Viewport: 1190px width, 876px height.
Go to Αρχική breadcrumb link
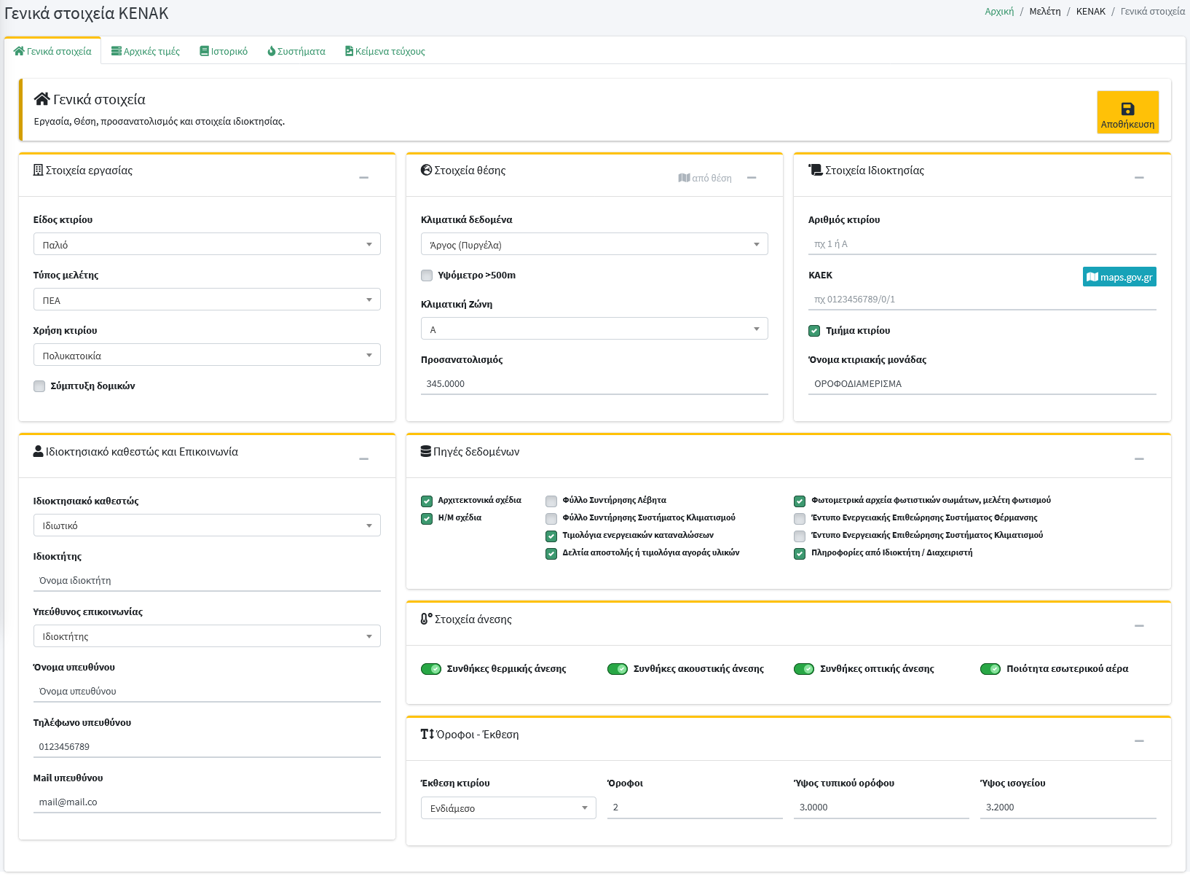pyautogui.click(x=999, y=12)
